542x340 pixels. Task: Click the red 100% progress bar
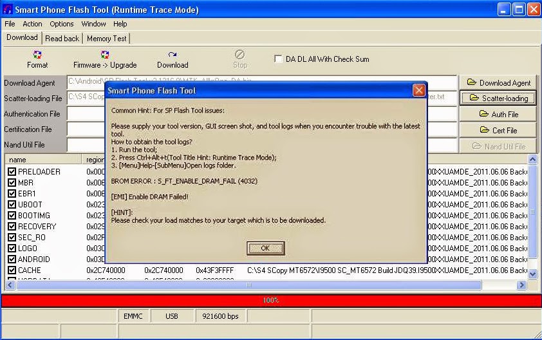click(270, 300)
